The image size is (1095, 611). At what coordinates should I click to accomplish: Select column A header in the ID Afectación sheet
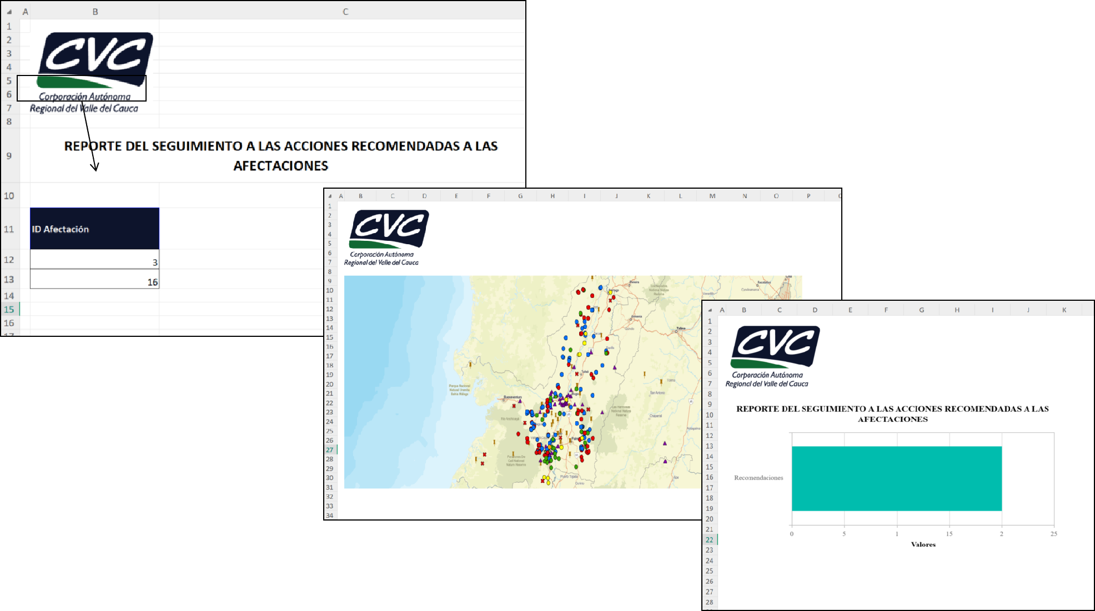[x=25, y=11]
